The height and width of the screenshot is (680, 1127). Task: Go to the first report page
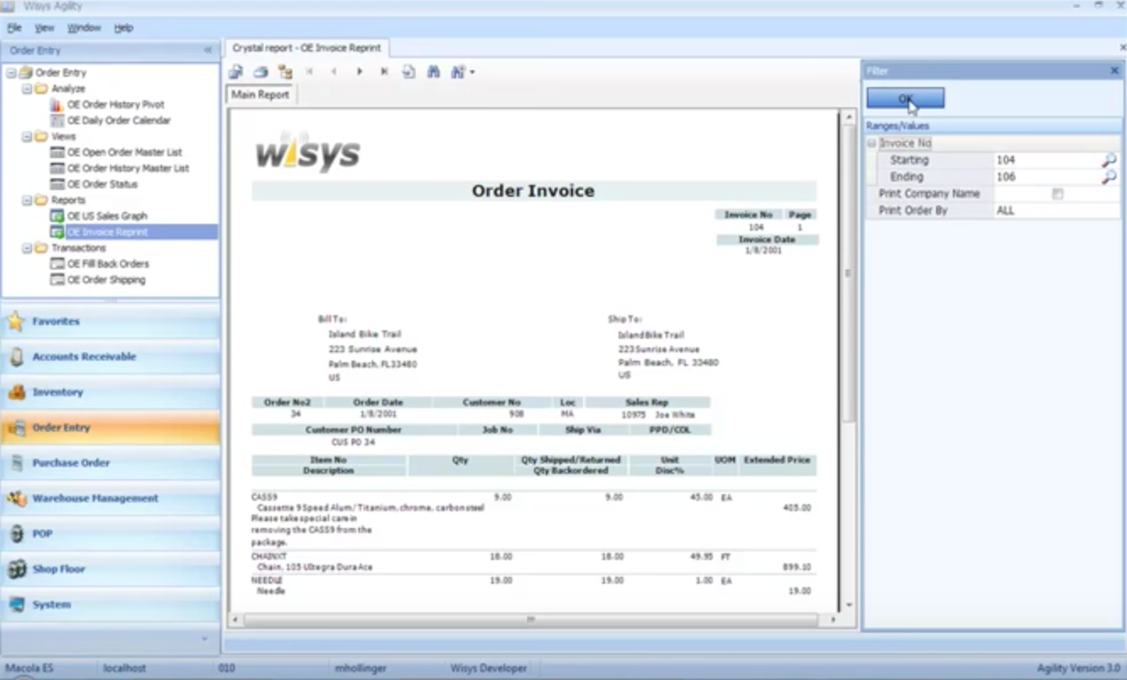tap(310, 72)
